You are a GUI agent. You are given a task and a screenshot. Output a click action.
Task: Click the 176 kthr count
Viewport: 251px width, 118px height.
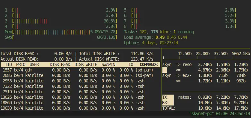160,32
